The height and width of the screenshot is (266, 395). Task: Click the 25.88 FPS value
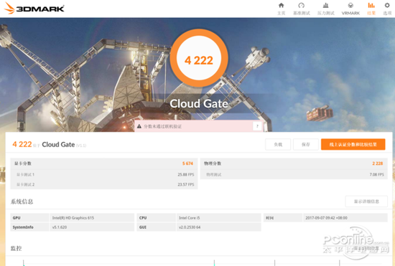pos(186,174)
